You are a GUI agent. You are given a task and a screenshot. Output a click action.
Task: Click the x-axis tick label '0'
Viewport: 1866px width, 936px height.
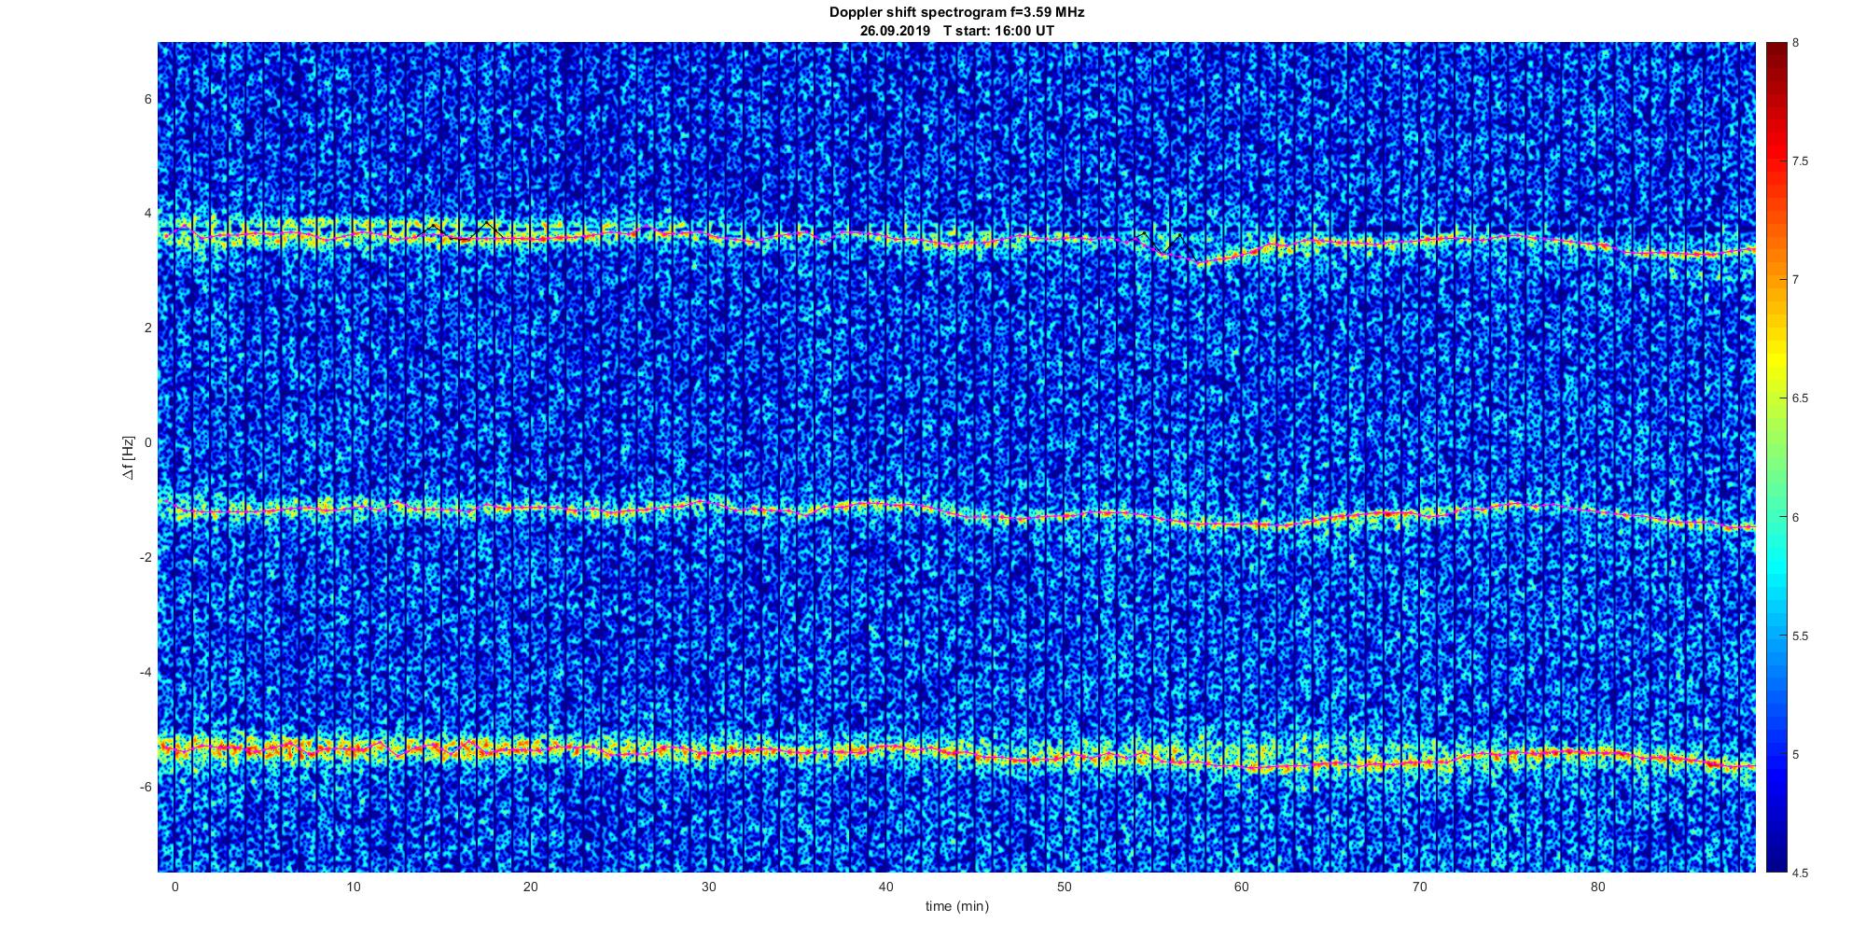(x=174, y=887)
